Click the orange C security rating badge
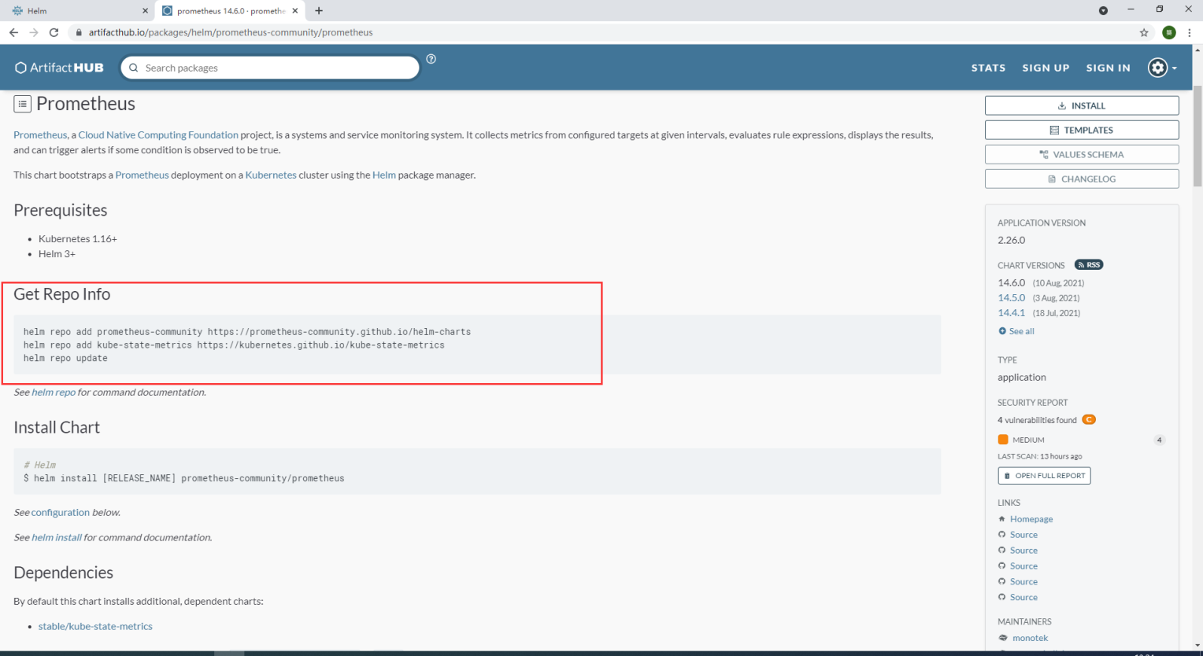Image resolution: width=1203 pixels, height=656 pixels. pos(1089,420)
